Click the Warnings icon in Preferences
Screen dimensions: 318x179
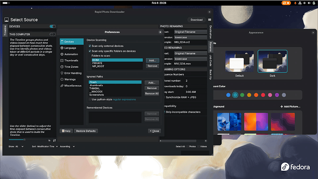click(62, 79)
